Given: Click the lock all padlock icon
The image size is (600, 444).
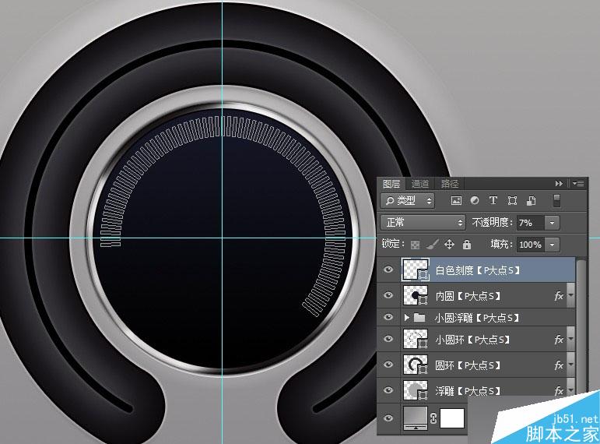Looking at the screenshot, I should (466, 245).
